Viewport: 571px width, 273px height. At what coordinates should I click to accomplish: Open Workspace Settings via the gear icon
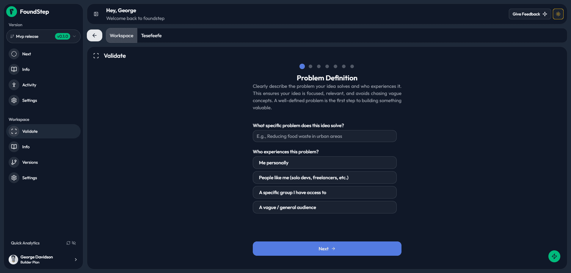coord(14,178)
